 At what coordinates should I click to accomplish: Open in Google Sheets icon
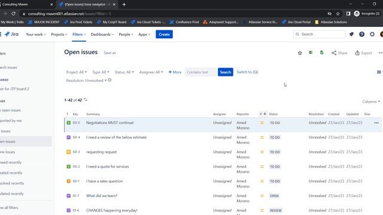click(322, 53)
